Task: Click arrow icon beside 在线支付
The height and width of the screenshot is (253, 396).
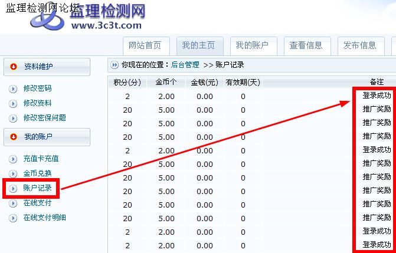Action: [13, 203]
